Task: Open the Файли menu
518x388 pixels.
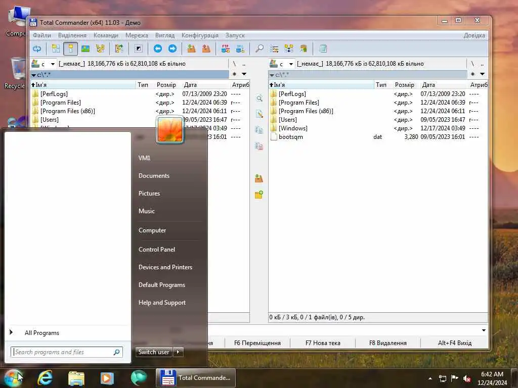Action: [42, 35]
